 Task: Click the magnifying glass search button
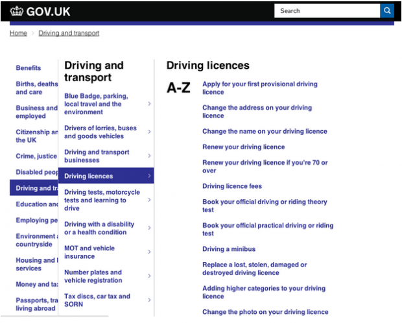(387, 11)
